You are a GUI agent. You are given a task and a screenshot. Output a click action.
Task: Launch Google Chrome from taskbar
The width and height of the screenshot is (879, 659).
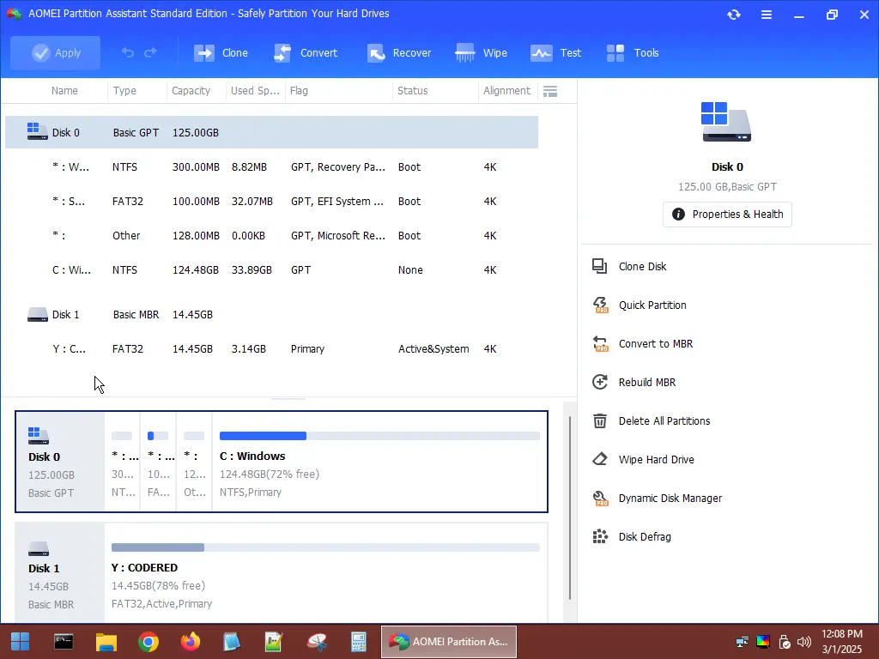coord(149,642)
